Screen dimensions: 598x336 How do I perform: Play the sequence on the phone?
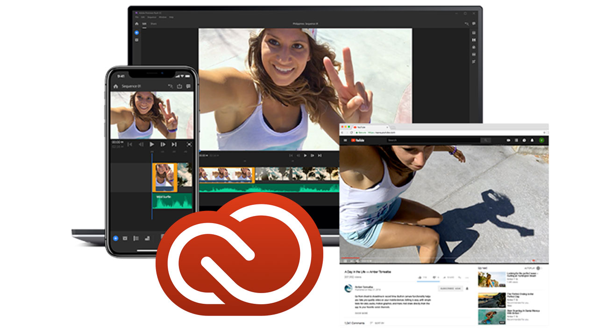(152, 144)
